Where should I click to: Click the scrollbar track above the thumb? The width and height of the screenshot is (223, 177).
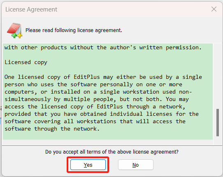(218, 76)
